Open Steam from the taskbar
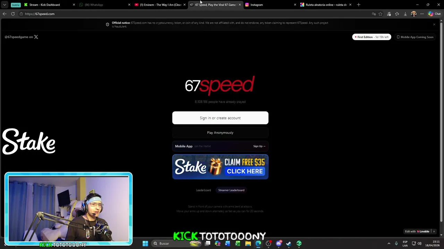 pos(289,243)
